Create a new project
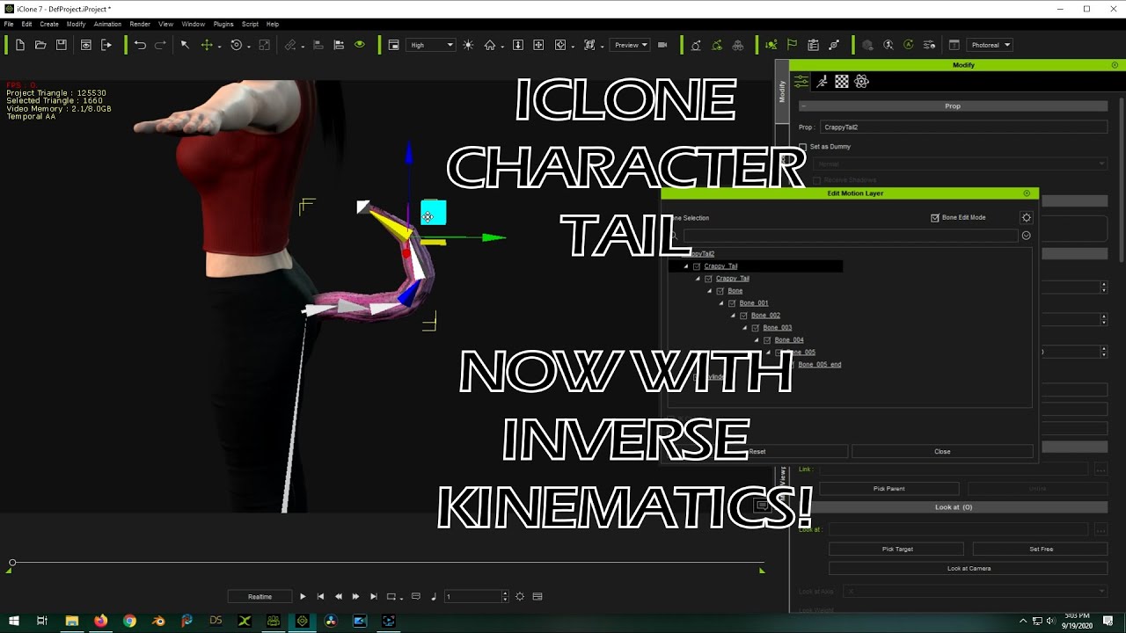1126x633 pixels. tap(20, 45)
